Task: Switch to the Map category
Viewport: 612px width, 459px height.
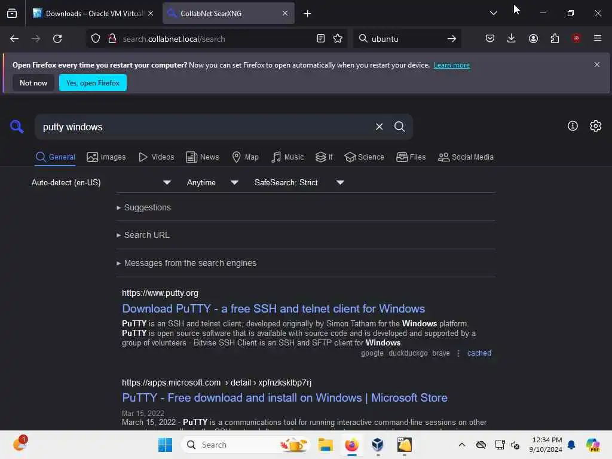Action: [x=245, y=157]
